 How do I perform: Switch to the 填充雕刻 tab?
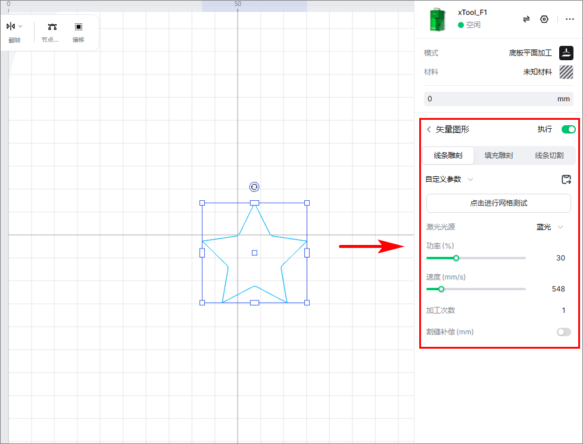498,156
